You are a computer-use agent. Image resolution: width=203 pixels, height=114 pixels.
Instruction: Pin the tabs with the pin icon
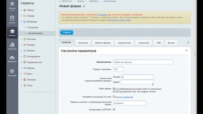click(x=188, y=43)
